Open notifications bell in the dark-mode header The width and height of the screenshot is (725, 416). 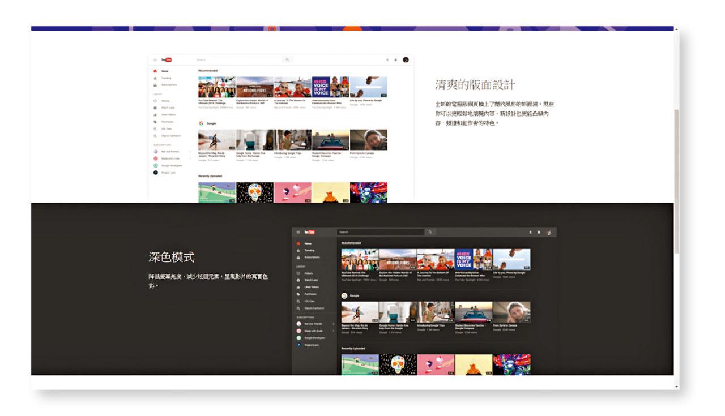pos(538,232)
